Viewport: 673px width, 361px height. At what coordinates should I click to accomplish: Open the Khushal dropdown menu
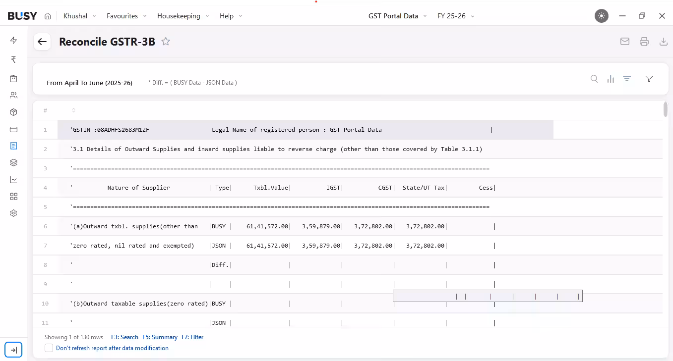point(80,16)
